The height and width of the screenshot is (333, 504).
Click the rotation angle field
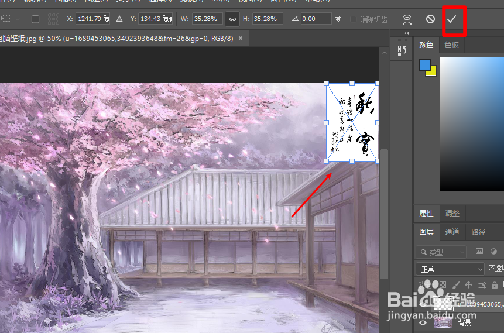point(316,19)
